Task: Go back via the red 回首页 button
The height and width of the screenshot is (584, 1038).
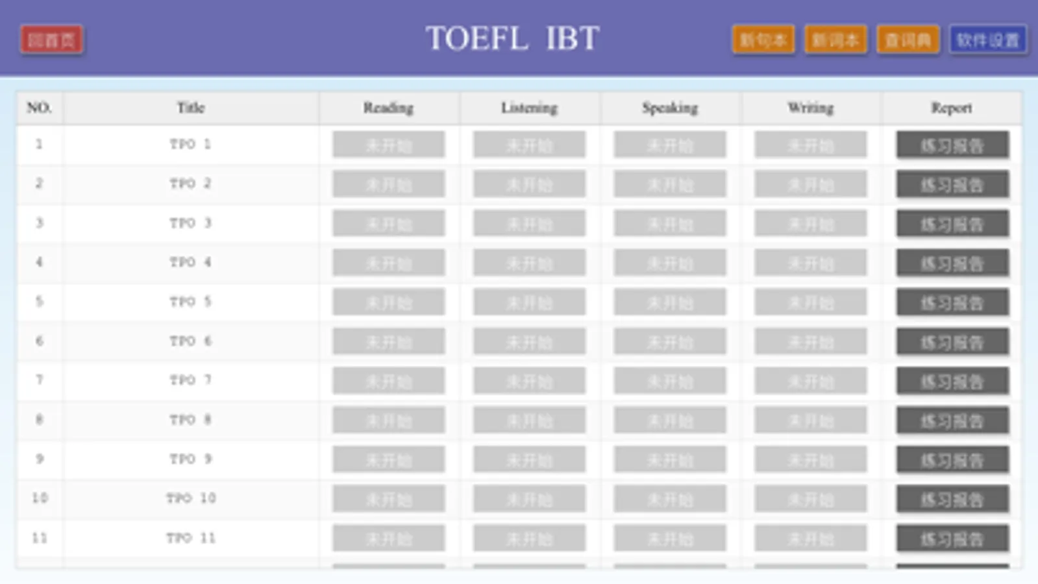Action: (51, 40)
